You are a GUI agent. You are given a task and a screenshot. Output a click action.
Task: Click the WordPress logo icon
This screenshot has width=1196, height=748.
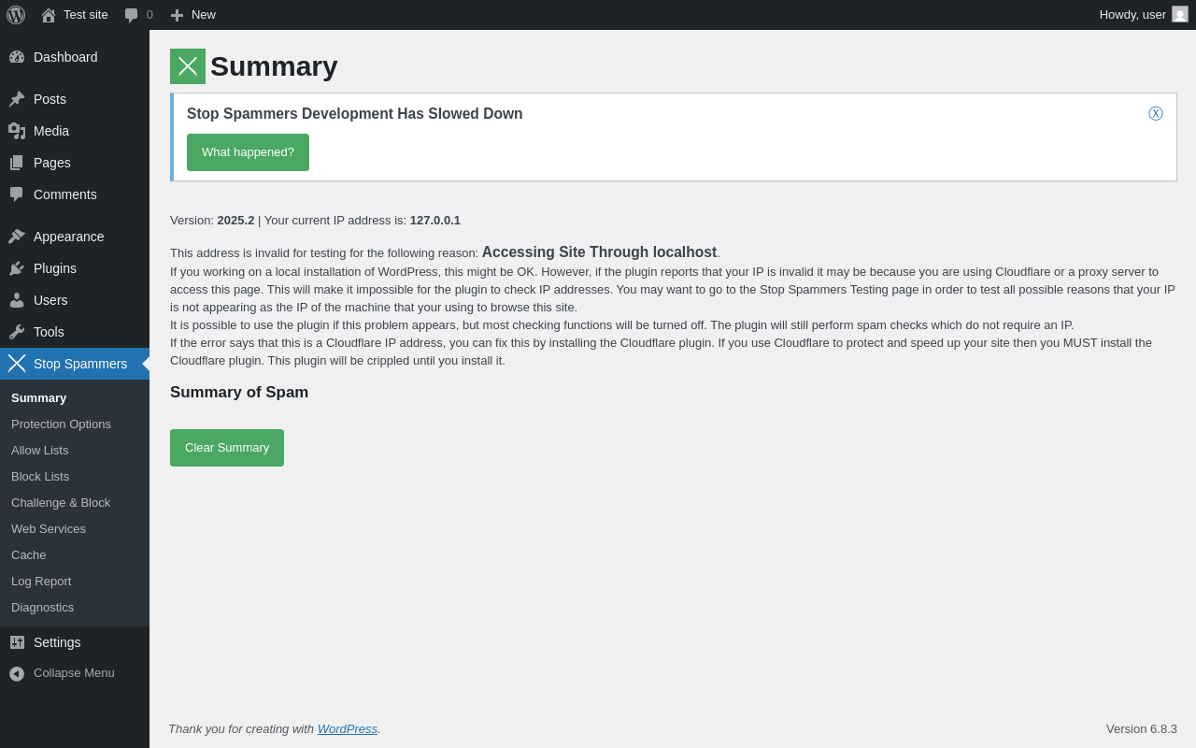pyautogui.click(x=16, y=15)
